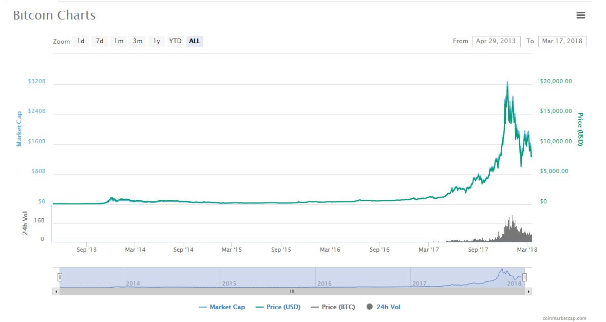Click the 2016 label in navigator
The width and height of the screenshot is (606, 322).
click(324, 283)
